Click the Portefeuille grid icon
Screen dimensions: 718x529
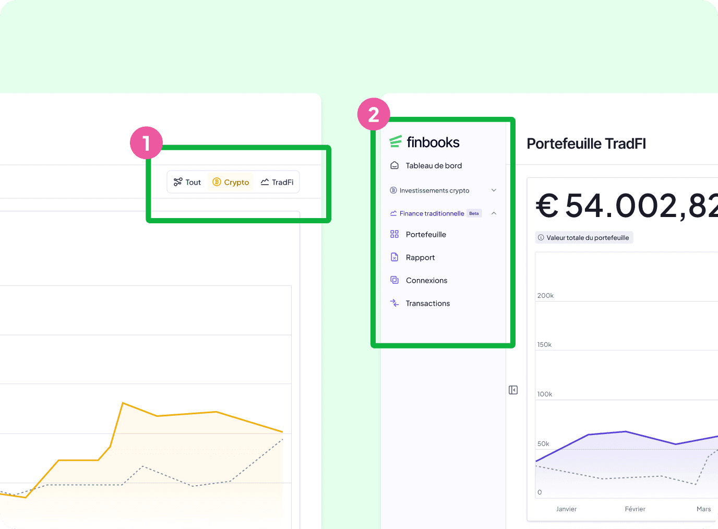coord(394,234)
